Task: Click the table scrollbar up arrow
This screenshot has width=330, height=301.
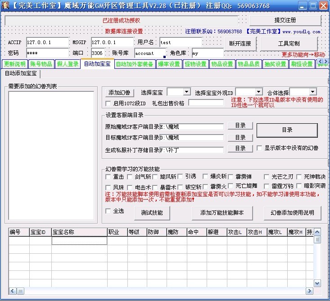Action: (317, 232)
